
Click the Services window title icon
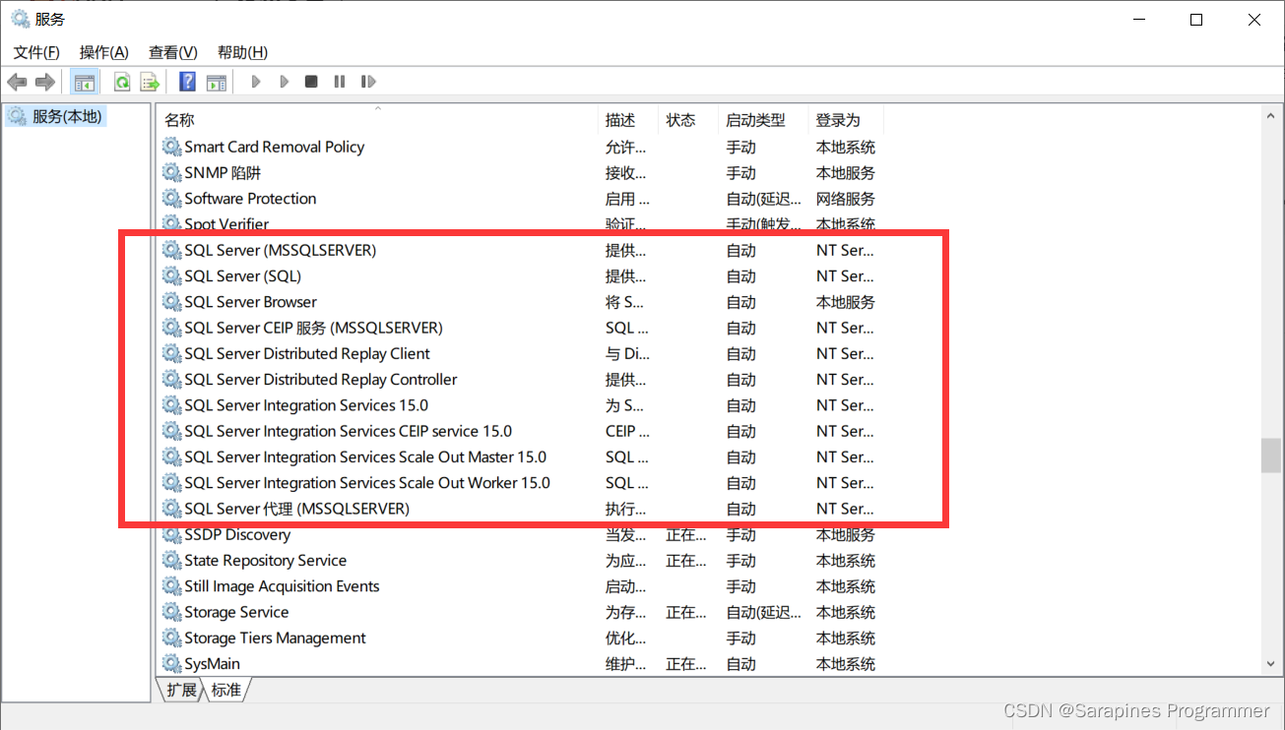(x=20, y=19)
